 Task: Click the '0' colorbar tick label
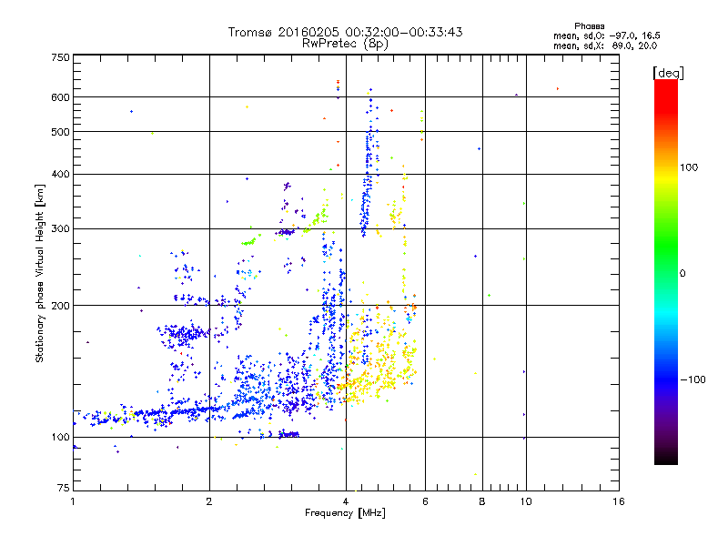682,274
